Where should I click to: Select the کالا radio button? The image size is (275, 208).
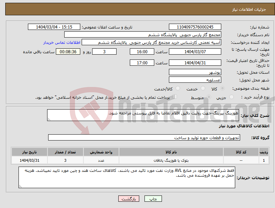(222, 88)
